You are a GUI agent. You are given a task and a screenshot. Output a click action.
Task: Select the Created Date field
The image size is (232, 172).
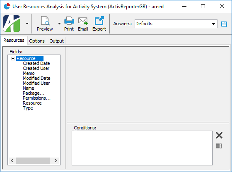point(36,63)
